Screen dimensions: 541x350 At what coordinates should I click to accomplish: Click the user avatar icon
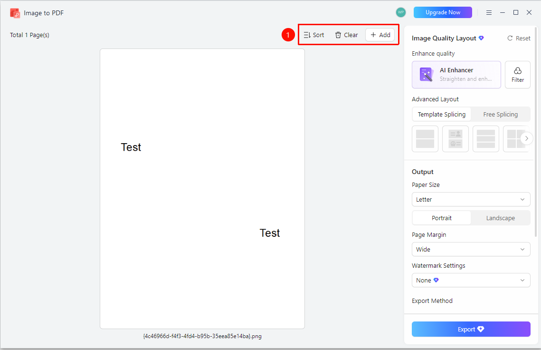[400, 12]
